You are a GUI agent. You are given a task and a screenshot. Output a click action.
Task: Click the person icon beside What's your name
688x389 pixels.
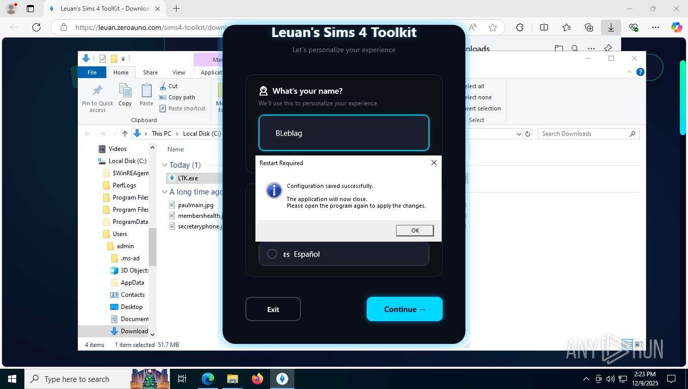(x=263, y=91)
